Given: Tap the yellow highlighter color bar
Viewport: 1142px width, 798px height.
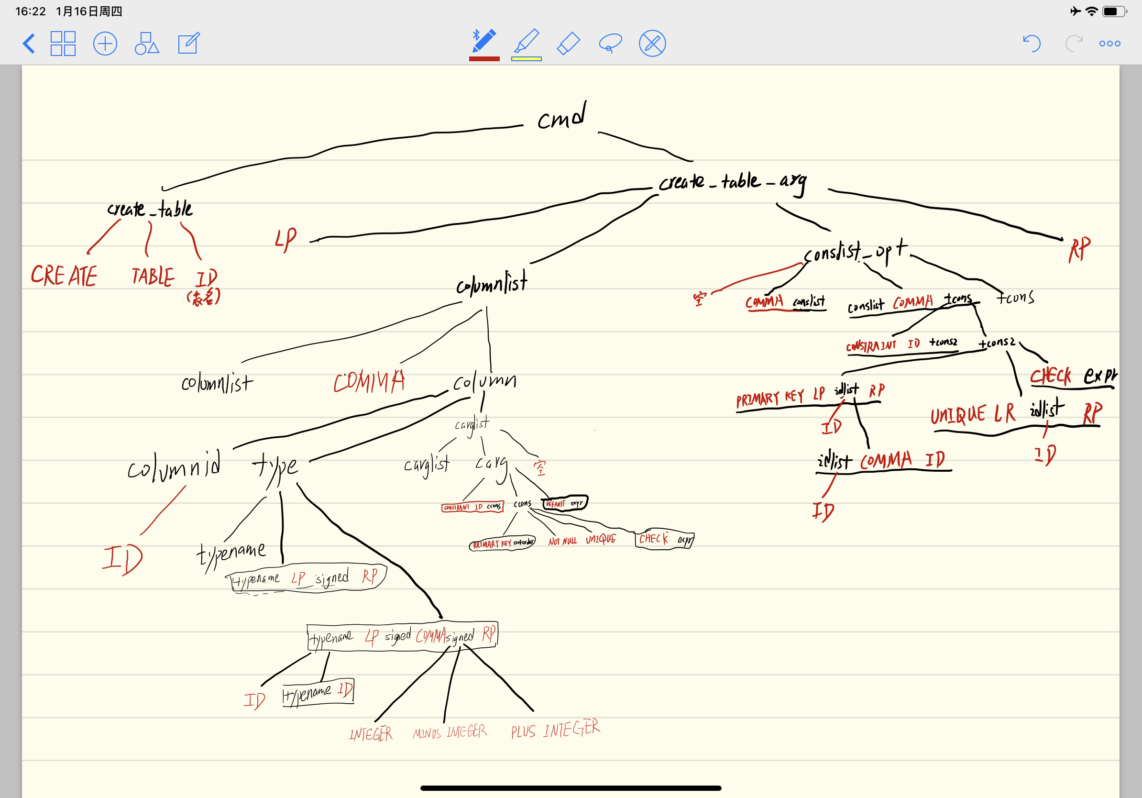Looking at the screenshot, I should (526, 59).
